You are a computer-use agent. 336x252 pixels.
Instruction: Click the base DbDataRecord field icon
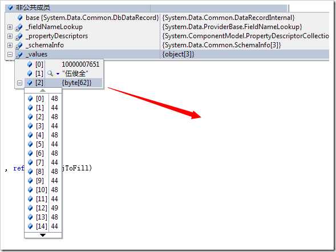20,18
